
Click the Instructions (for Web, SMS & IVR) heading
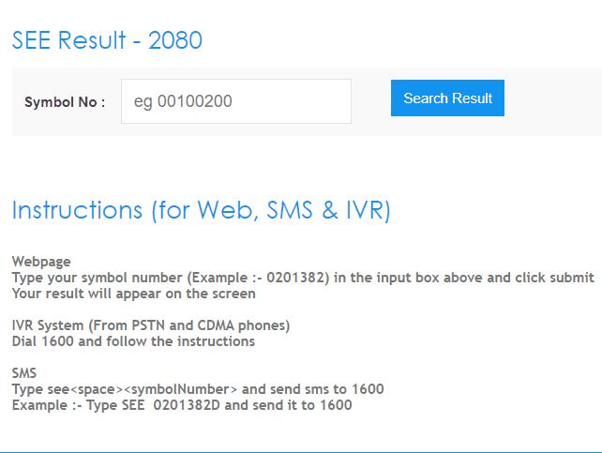click(x=201, y=210)
